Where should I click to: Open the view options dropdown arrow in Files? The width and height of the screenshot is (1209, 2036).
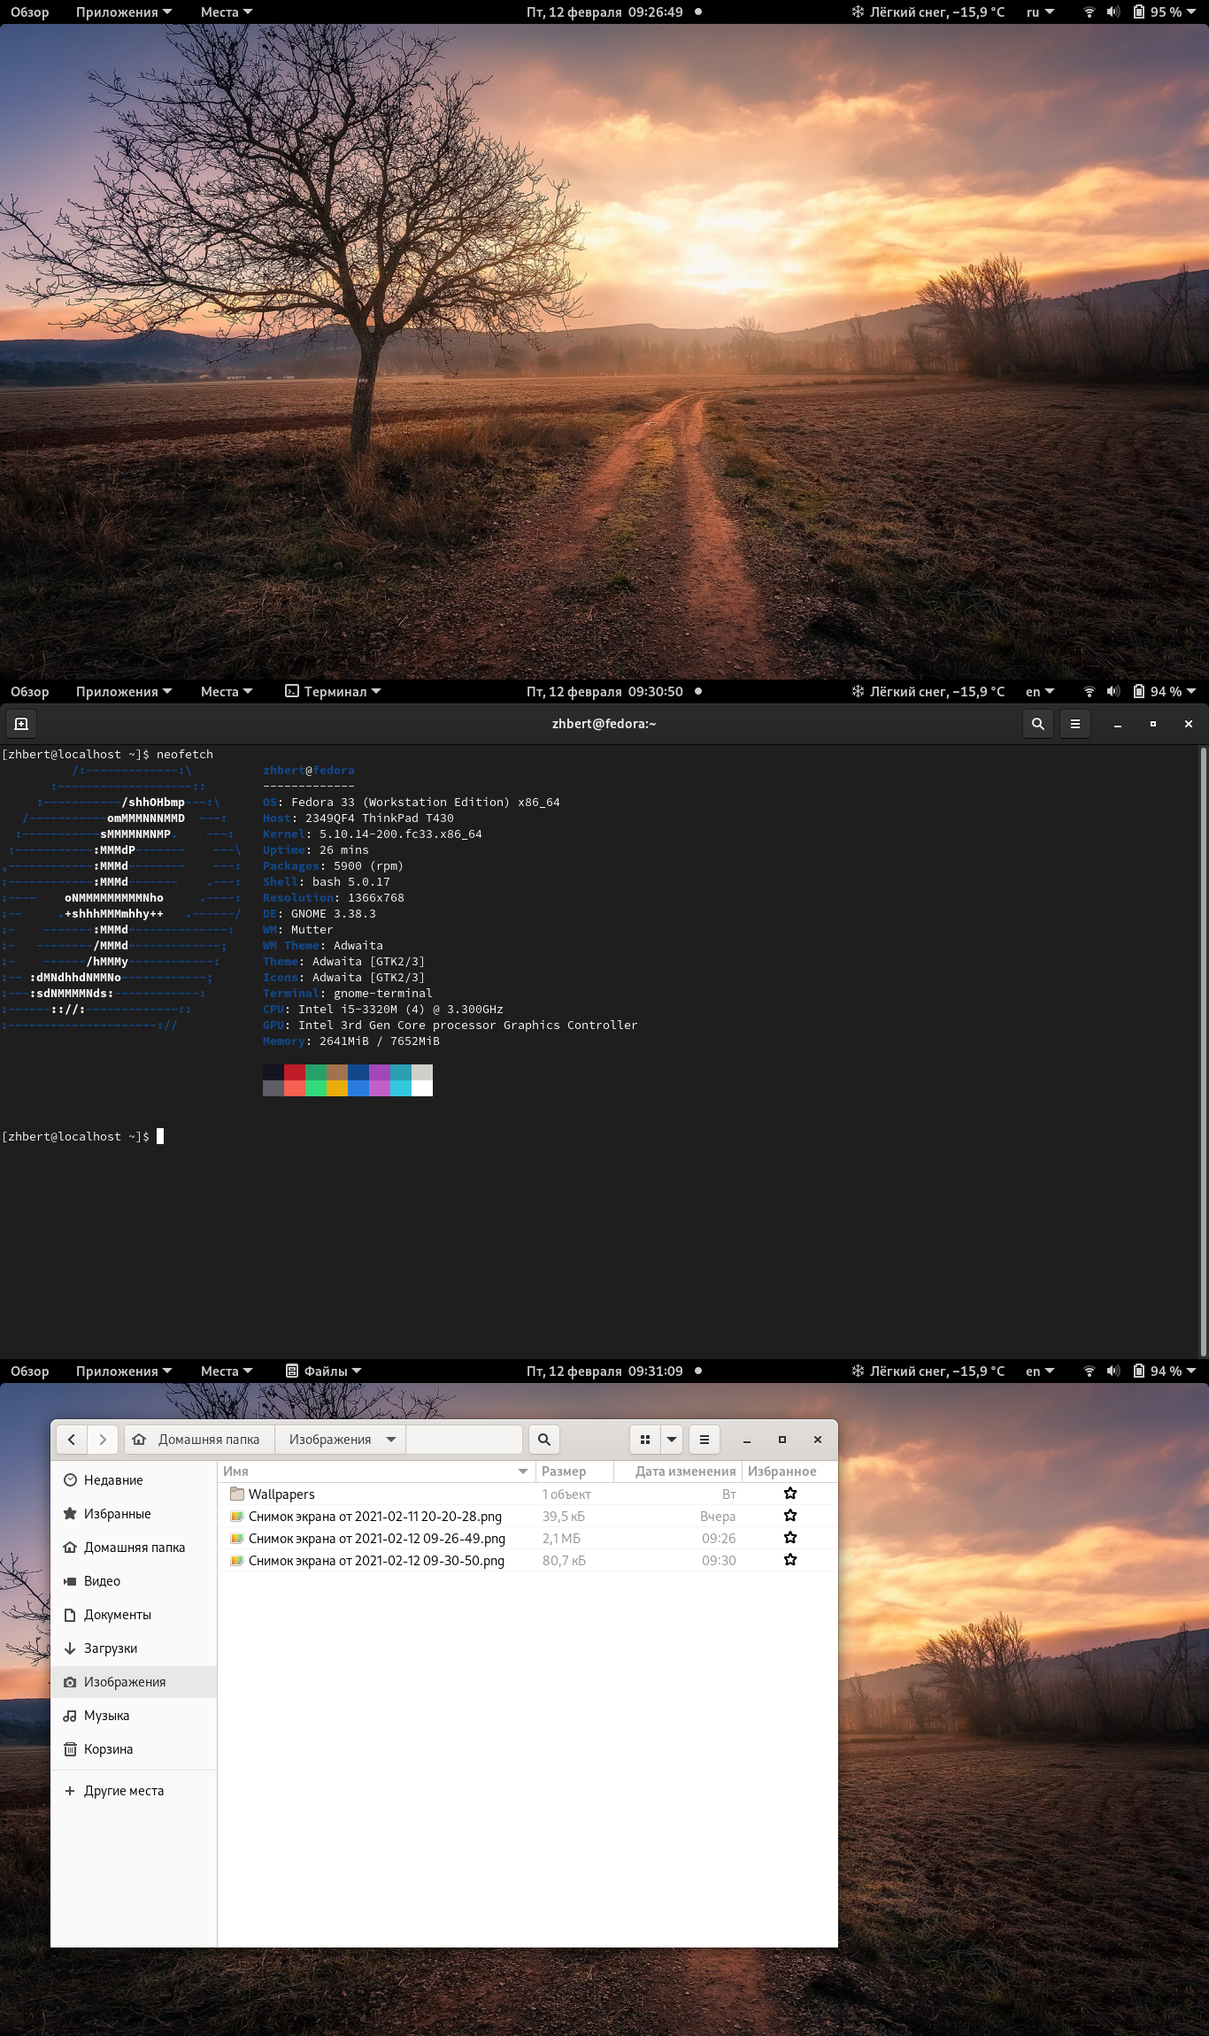672,1440
